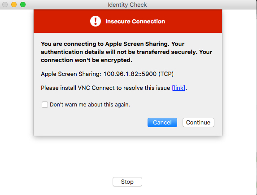Stop the identity check
Viewport: 257px width, 195px height.
(127, 182)
